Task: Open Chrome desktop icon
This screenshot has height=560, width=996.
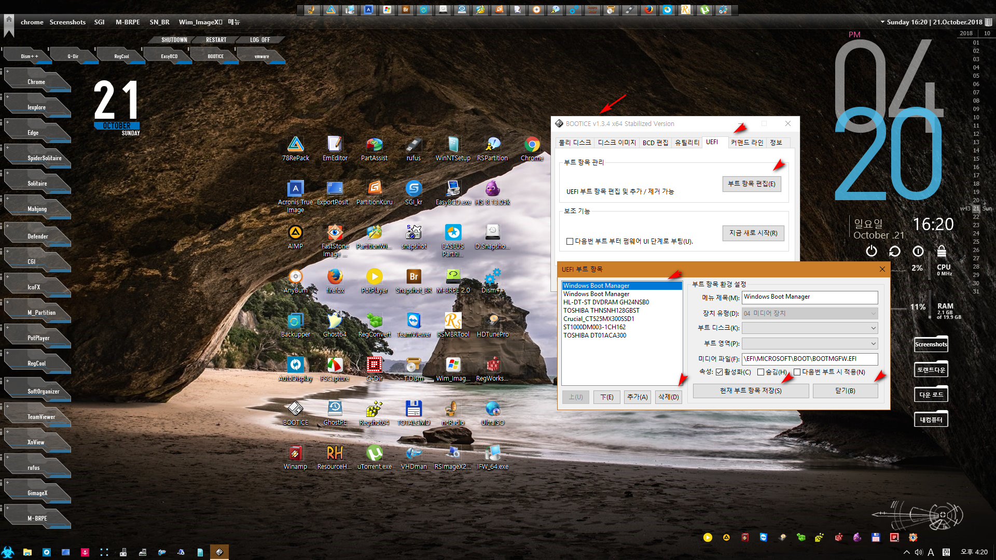Action: (532, 148)
